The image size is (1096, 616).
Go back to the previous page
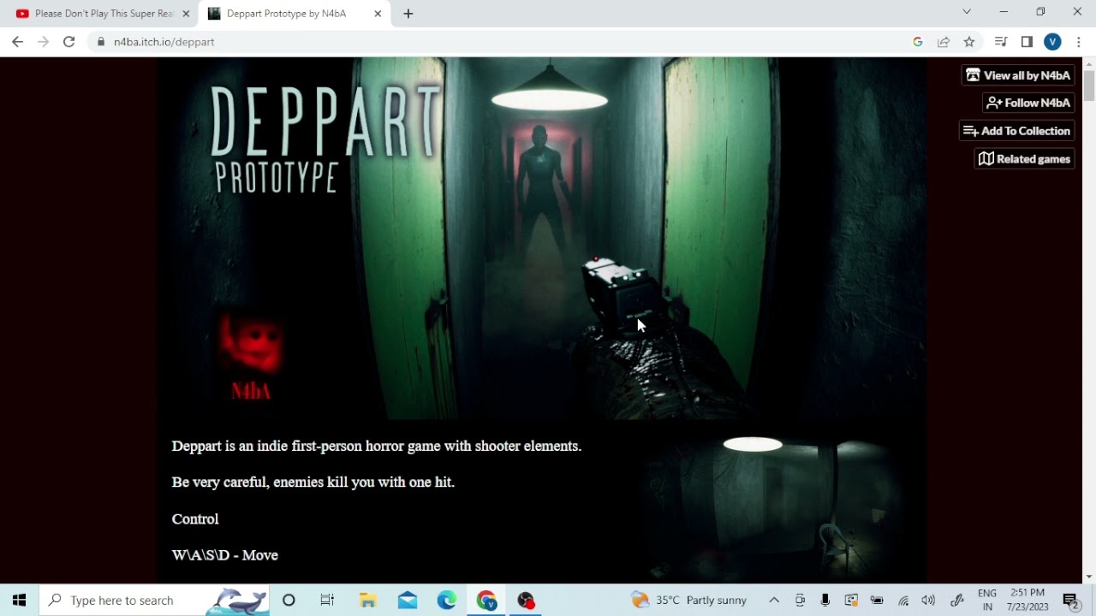17,42
